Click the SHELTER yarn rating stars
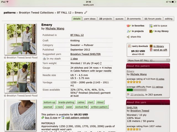177x132 pixels. (134, 129)
